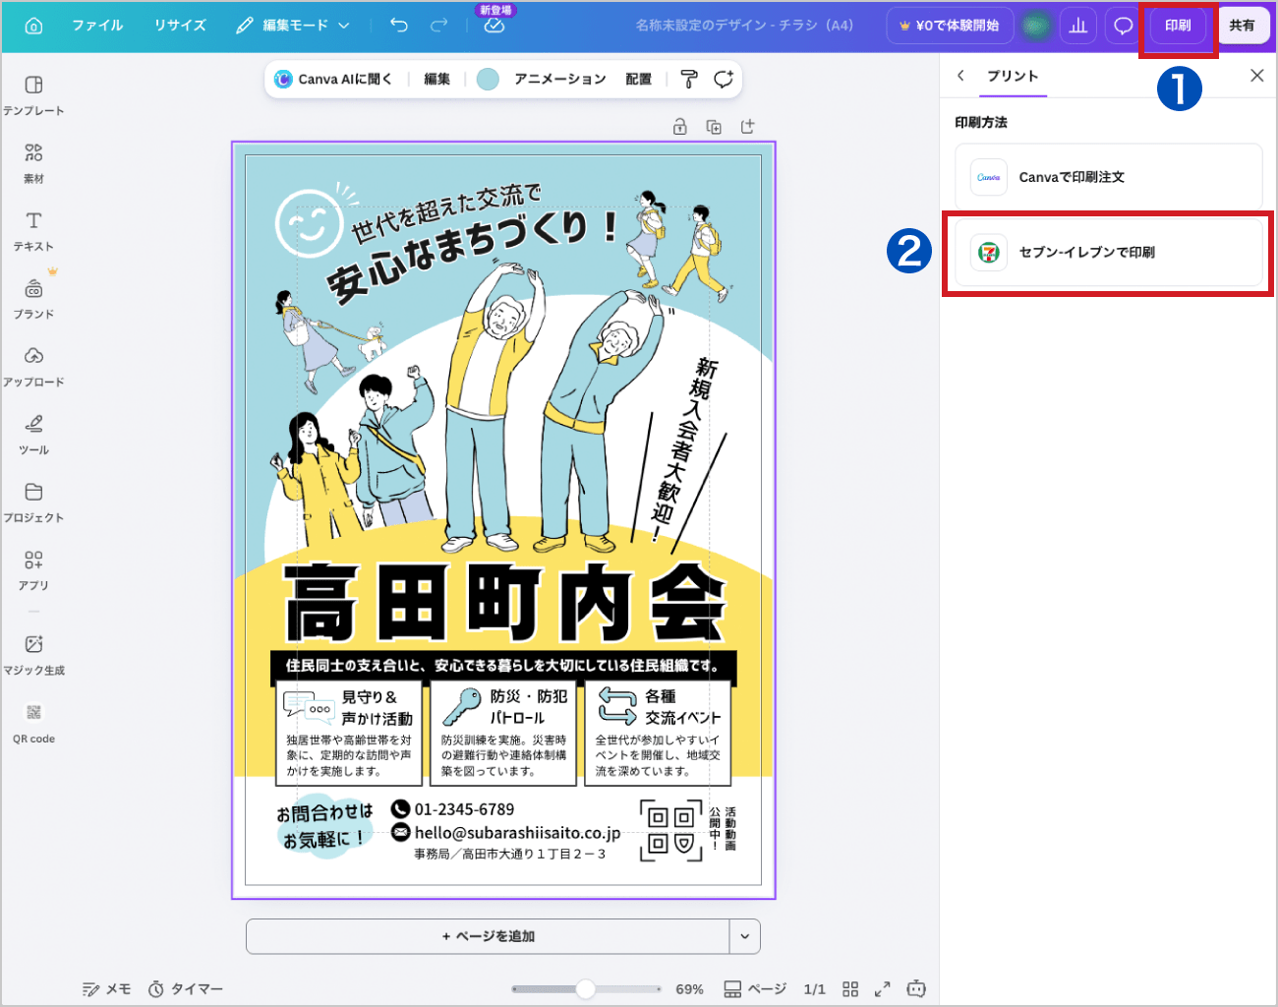
Task: Go to Canva home icon
Action: [33, 26]
